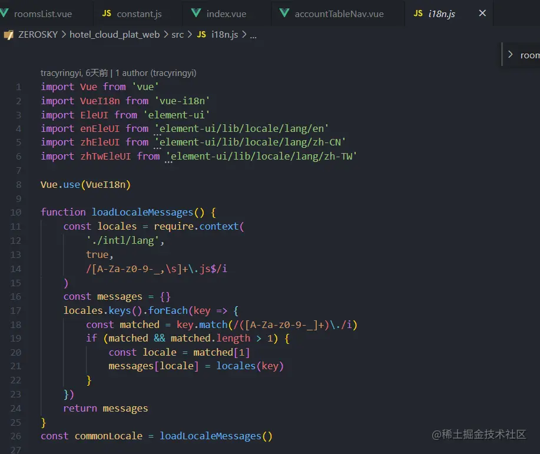
Task: Close the i18n.js tab
Action: 482,13
